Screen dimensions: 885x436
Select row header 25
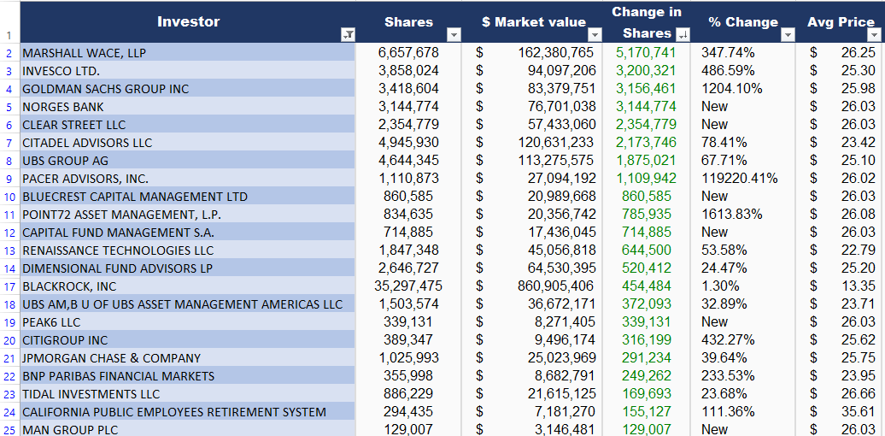9,430
